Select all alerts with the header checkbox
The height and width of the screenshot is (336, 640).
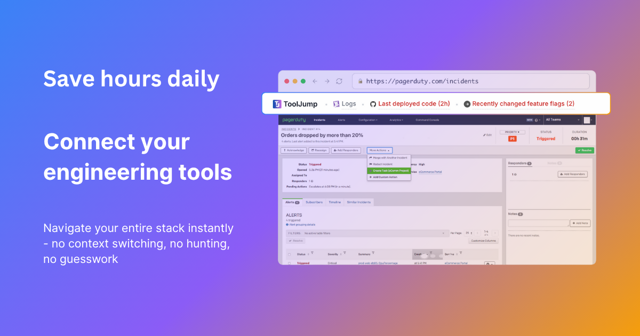pos(289,254)
